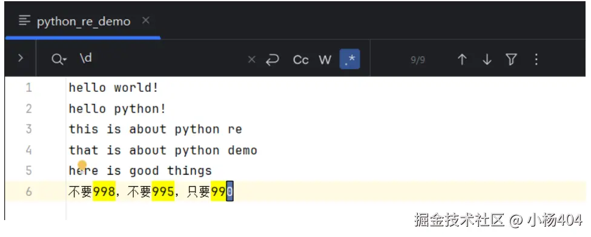Select the python_re_demo tab
The width and height of the screenshot is (591, 237).
point(83,21)
